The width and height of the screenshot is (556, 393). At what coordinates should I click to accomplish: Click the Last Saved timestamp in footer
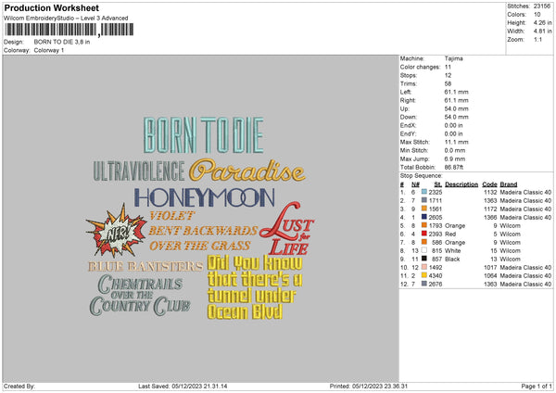[x=183, y=386]
